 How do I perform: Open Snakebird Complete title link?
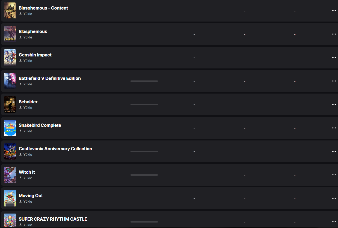(40, 125)
